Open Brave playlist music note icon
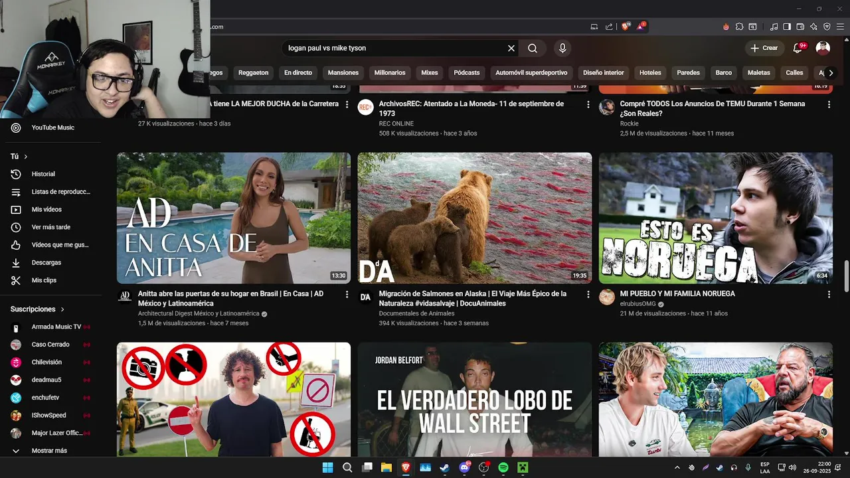 coord(774,27)
